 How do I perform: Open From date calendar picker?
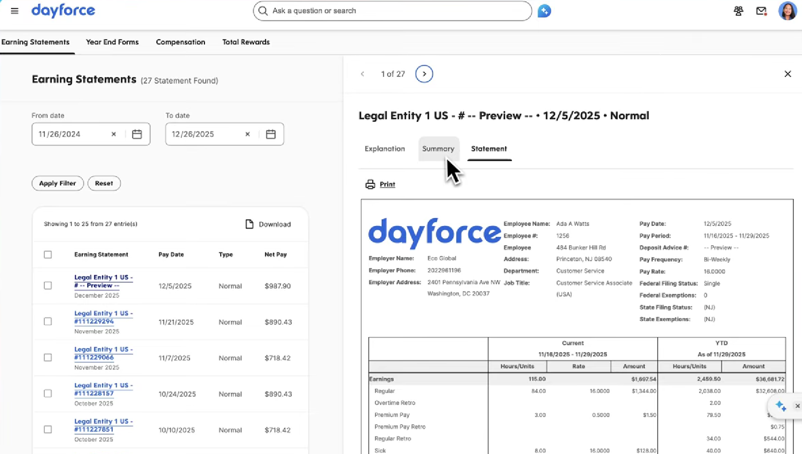(x=137, y=134)
